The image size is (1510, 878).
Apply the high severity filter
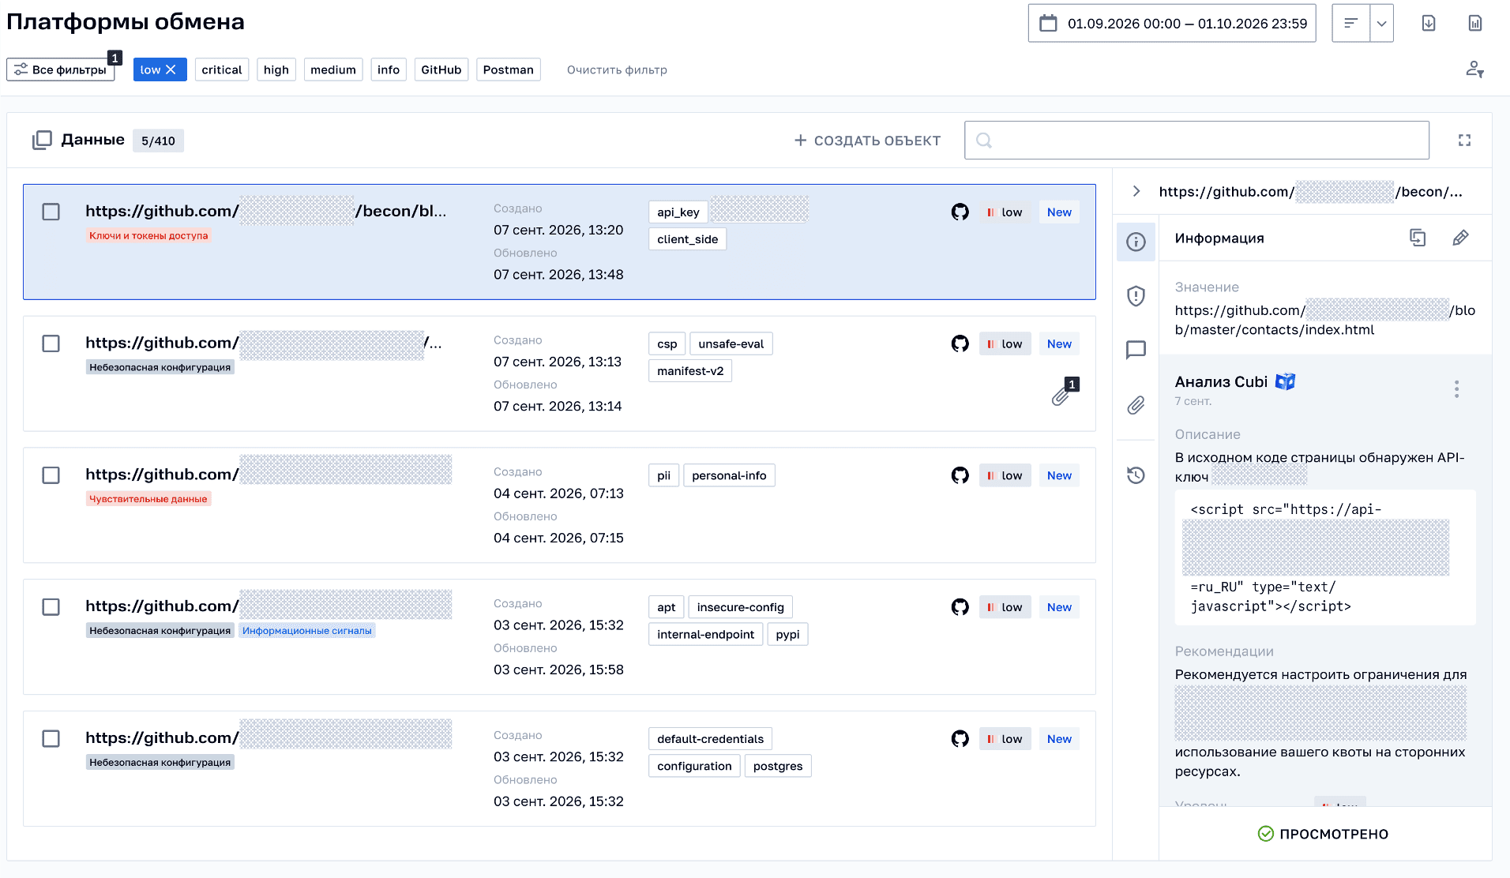(276, 69)
